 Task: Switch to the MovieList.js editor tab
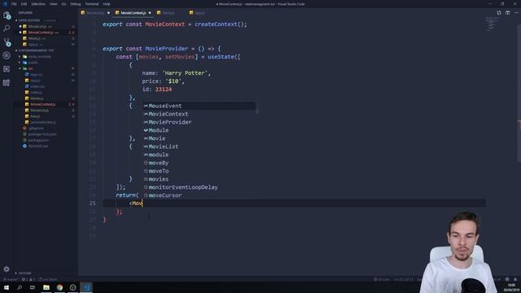(x=95, y=13)
